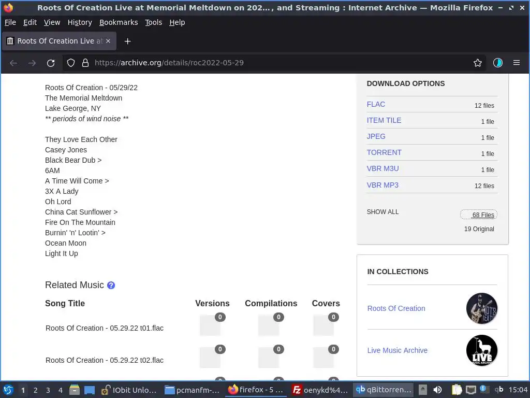This screenshot has height=398, width=530.
Task: Open the Roots Of Creation collection link
Action: [x=396, y=308]
